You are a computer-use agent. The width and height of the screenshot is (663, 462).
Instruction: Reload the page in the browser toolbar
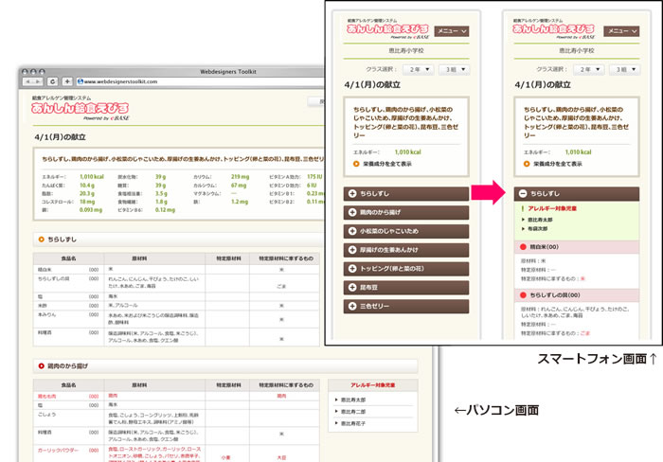(x=52, y=81)
